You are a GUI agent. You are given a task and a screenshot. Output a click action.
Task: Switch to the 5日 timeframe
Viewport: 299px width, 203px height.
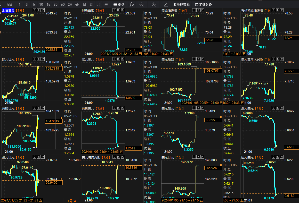tap(10, 4)
